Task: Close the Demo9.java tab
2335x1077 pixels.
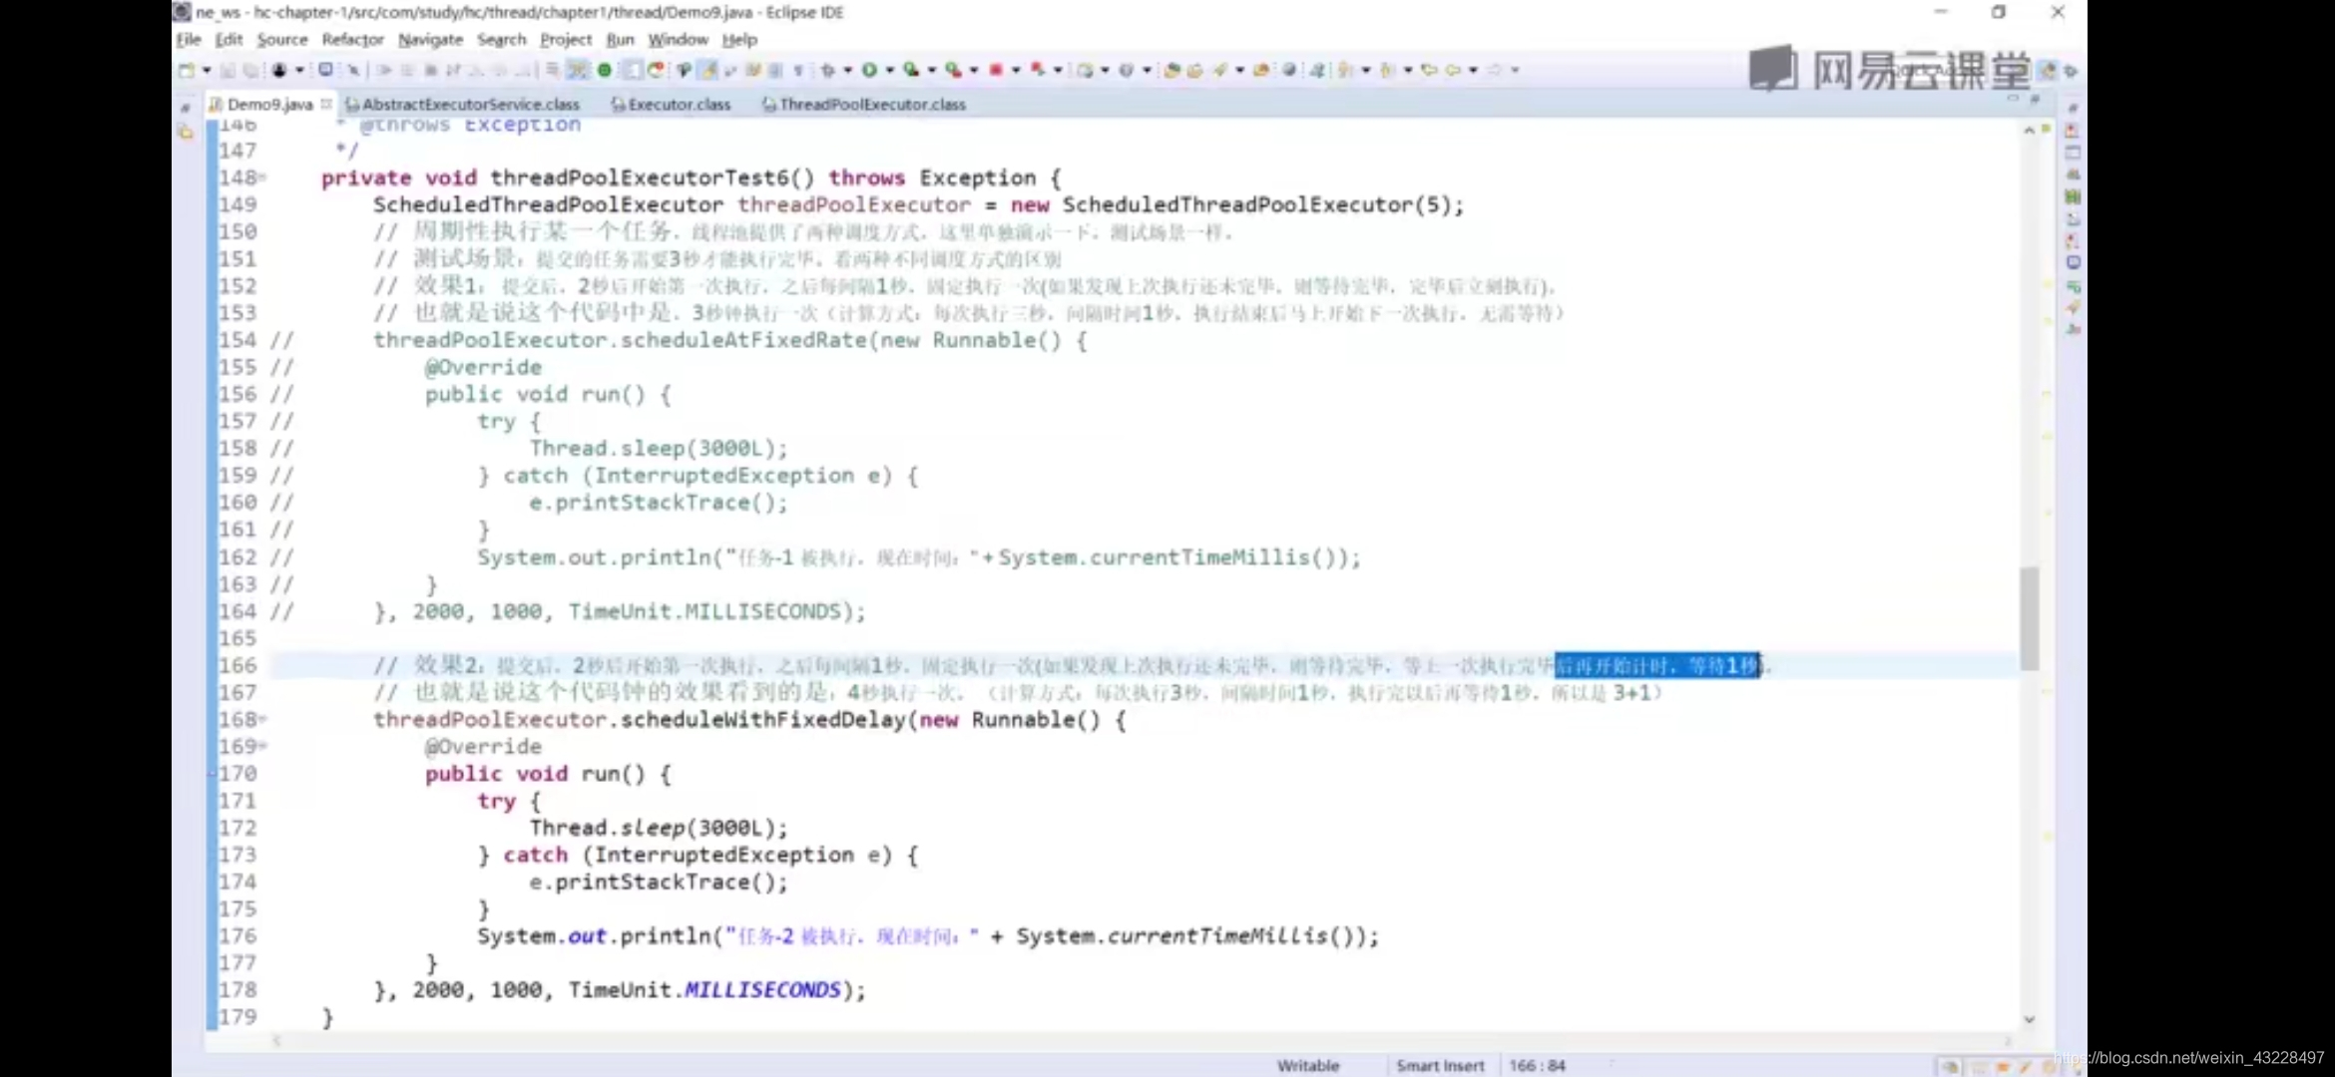Action: [325, 104]
